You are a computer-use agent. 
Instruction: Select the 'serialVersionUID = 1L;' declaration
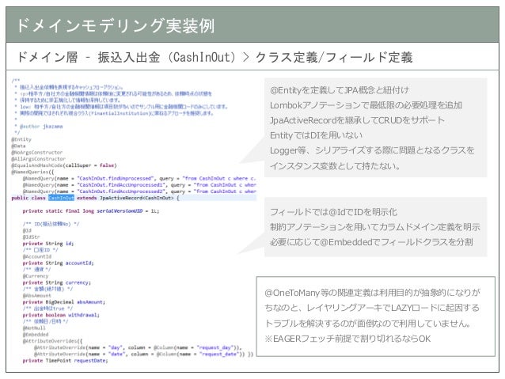tap(128, 211)
